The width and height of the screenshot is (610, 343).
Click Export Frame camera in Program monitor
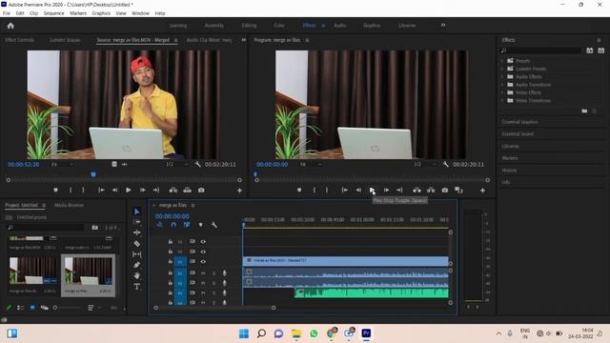(x=445, y=191)
